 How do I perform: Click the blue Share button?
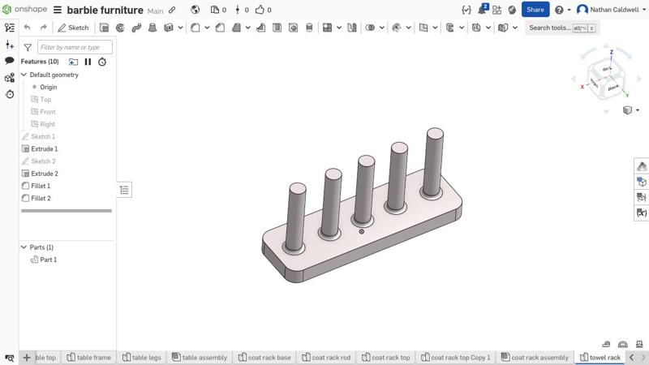(535, 10)
